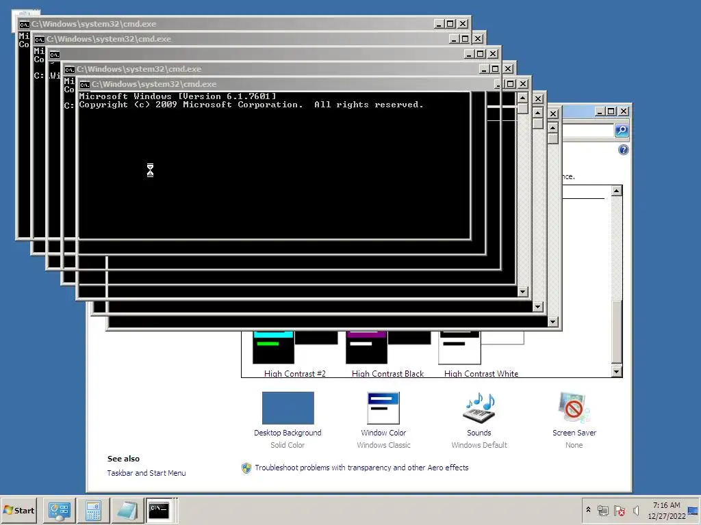Close the blank-titled cmd window
Image resolution: width=701 pixels, height=525 pixels.
[493, 54]
